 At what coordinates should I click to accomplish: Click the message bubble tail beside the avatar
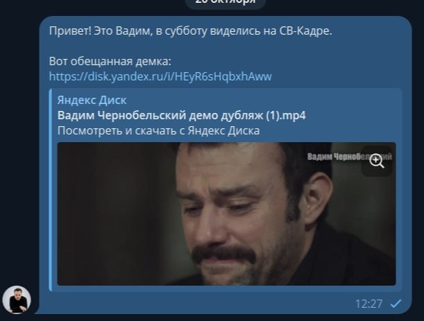37,311
